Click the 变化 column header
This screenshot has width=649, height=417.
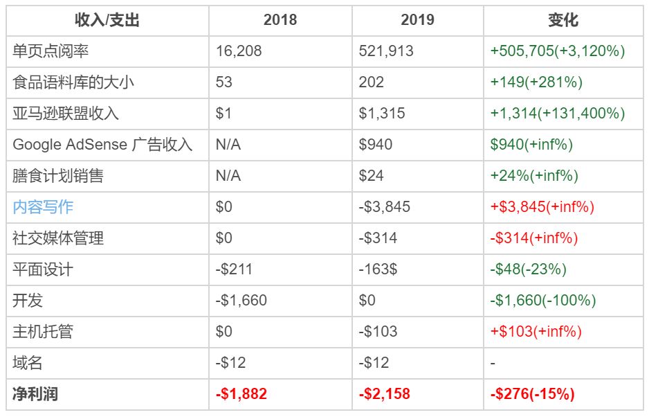pos(563,20)
